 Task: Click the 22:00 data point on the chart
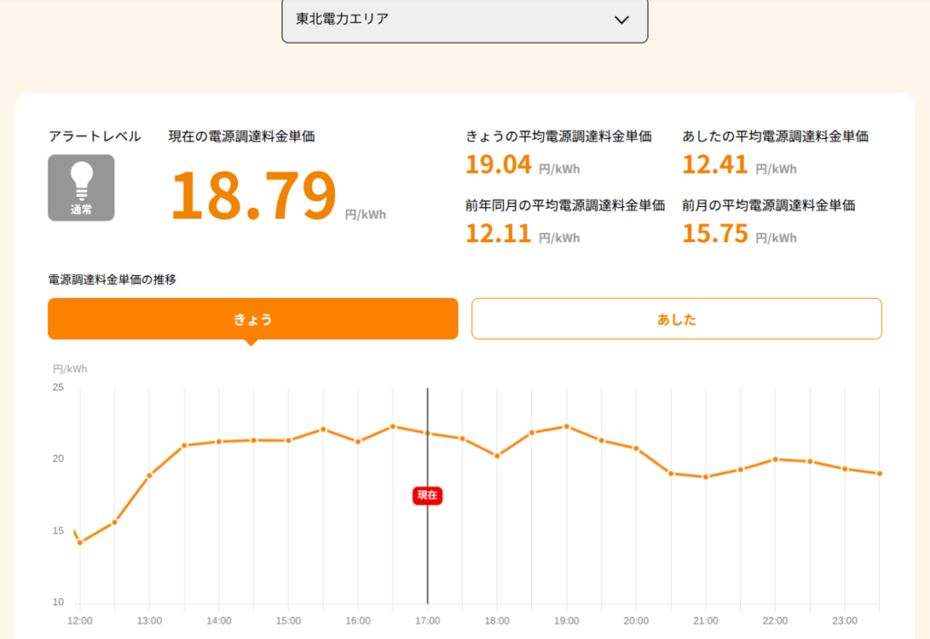[776, 459]
